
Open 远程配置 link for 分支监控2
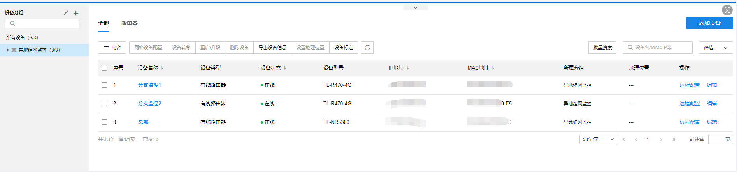690,103
